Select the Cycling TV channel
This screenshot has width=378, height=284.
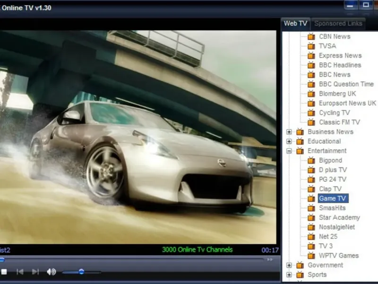[335, 113]
